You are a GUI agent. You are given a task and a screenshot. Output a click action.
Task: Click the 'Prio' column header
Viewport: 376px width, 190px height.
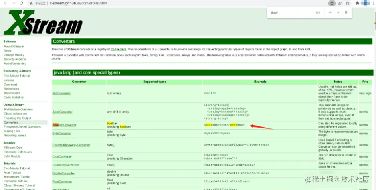pyautogui.click(x=365, y=82)
